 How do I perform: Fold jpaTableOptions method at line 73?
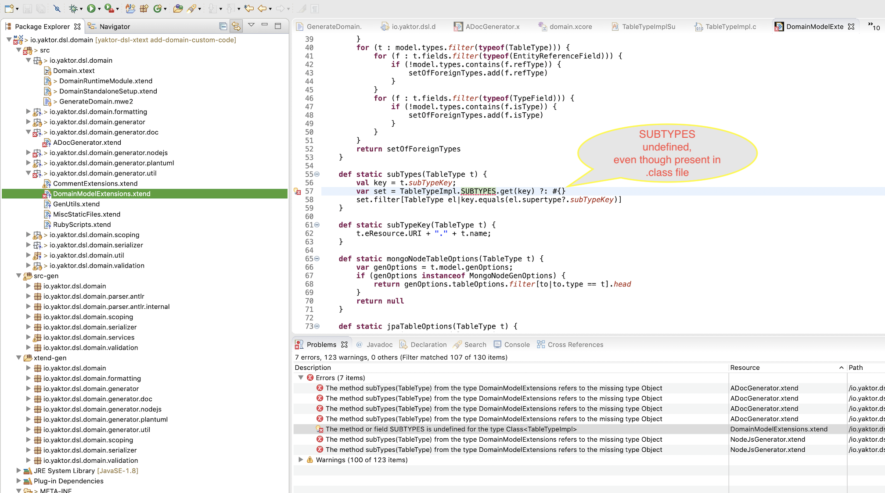[x=317, y=326]
